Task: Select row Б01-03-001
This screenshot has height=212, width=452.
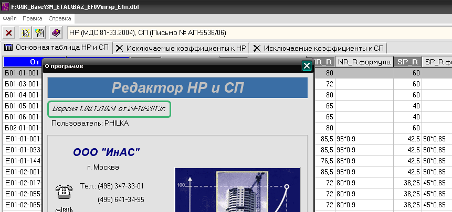Action: [x=23, y=84]
